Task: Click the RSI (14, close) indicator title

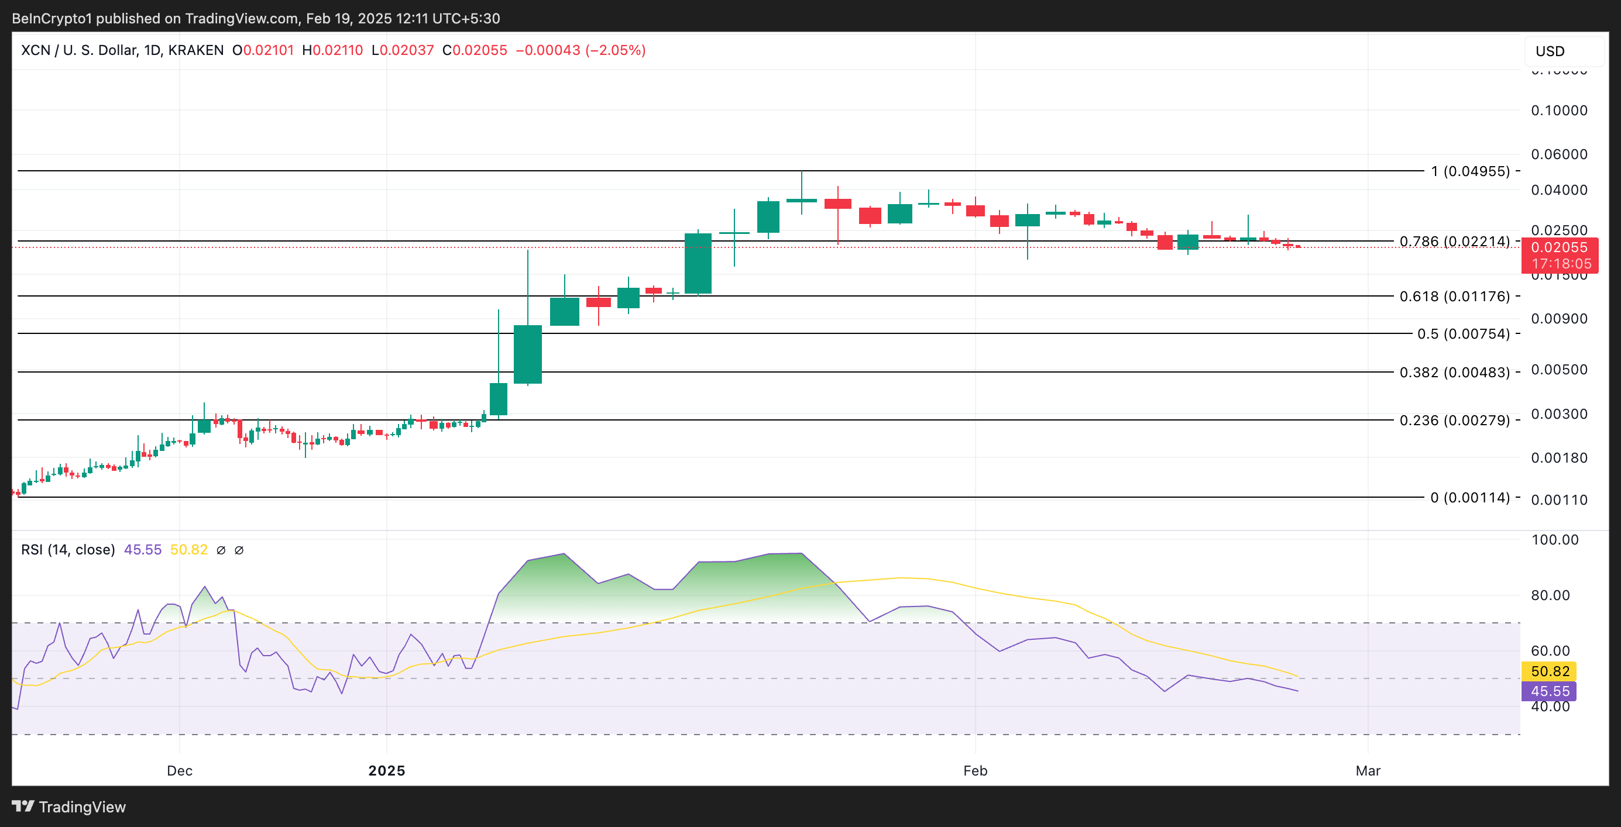Action: 68,550
